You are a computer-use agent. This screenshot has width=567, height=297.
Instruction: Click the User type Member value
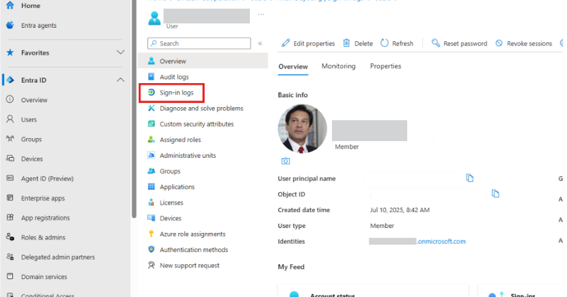click(x=382, y=226)
